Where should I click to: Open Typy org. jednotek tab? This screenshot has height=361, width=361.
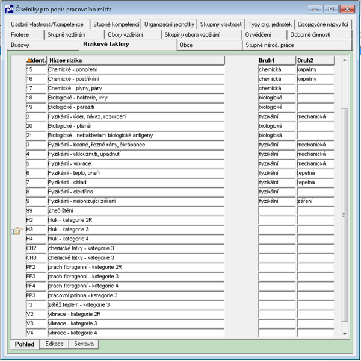coord(270,24)
